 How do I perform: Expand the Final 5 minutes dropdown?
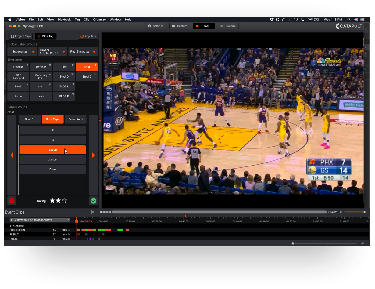pos(83,52)
